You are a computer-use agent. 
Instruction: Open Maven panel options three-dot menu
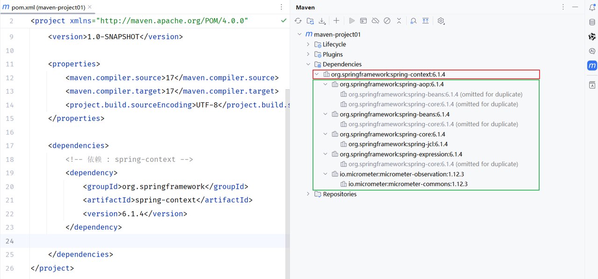564,7
